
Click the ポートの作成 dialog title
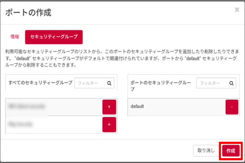coord(28,13)
